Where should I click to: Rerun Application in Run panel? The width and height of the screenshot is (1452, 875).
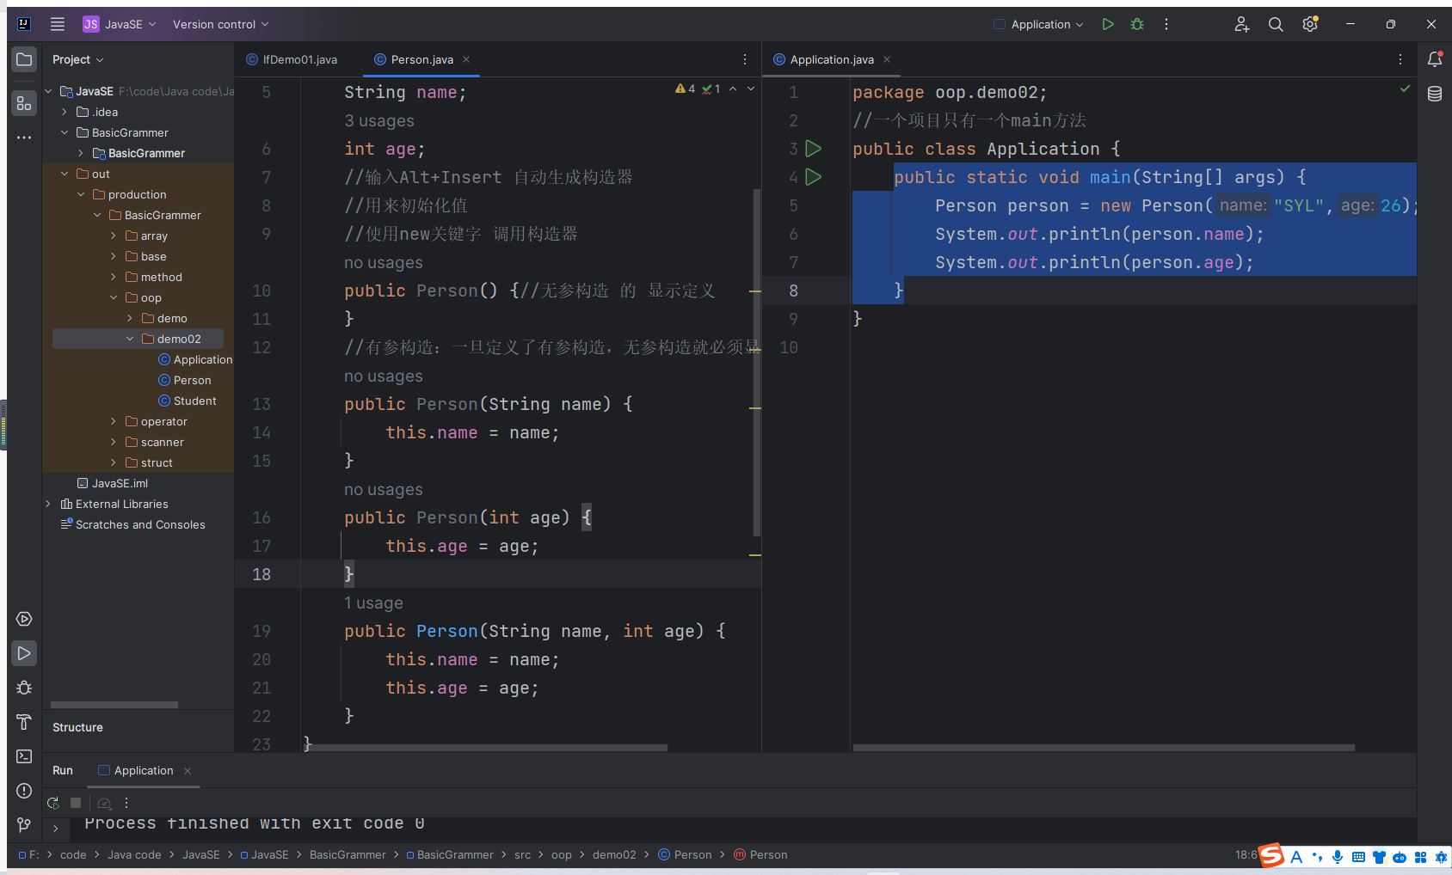click(53, 803)
